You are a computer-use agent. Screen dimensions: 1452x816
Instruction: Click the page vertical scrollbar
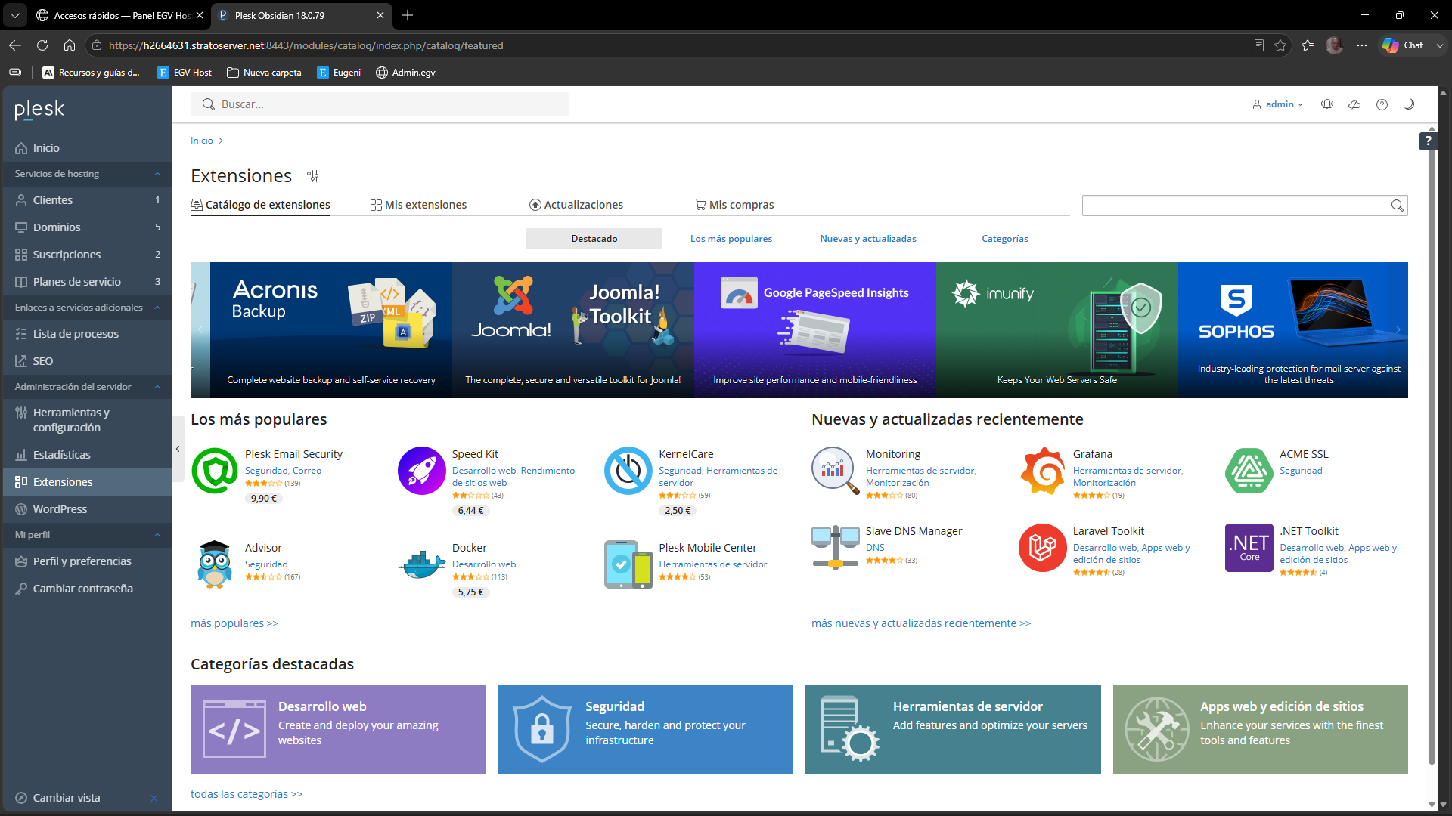coord(1432,450)
